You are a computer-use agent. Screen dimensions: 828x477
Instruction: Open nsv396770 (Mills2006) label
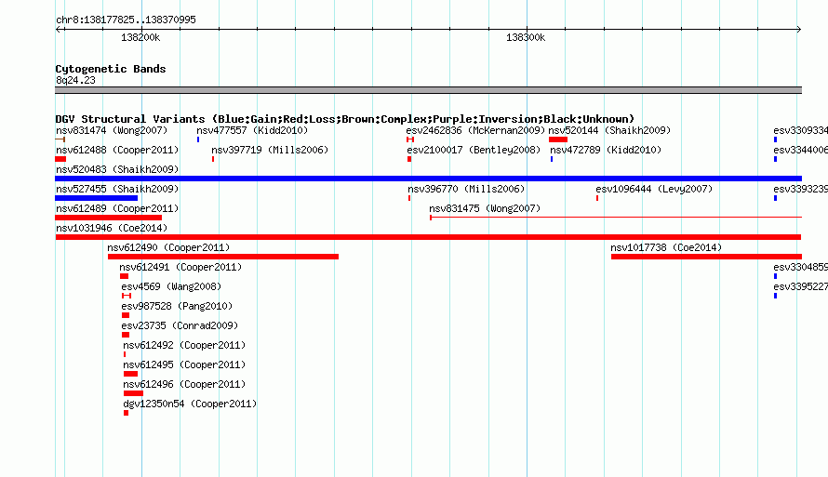466,189
